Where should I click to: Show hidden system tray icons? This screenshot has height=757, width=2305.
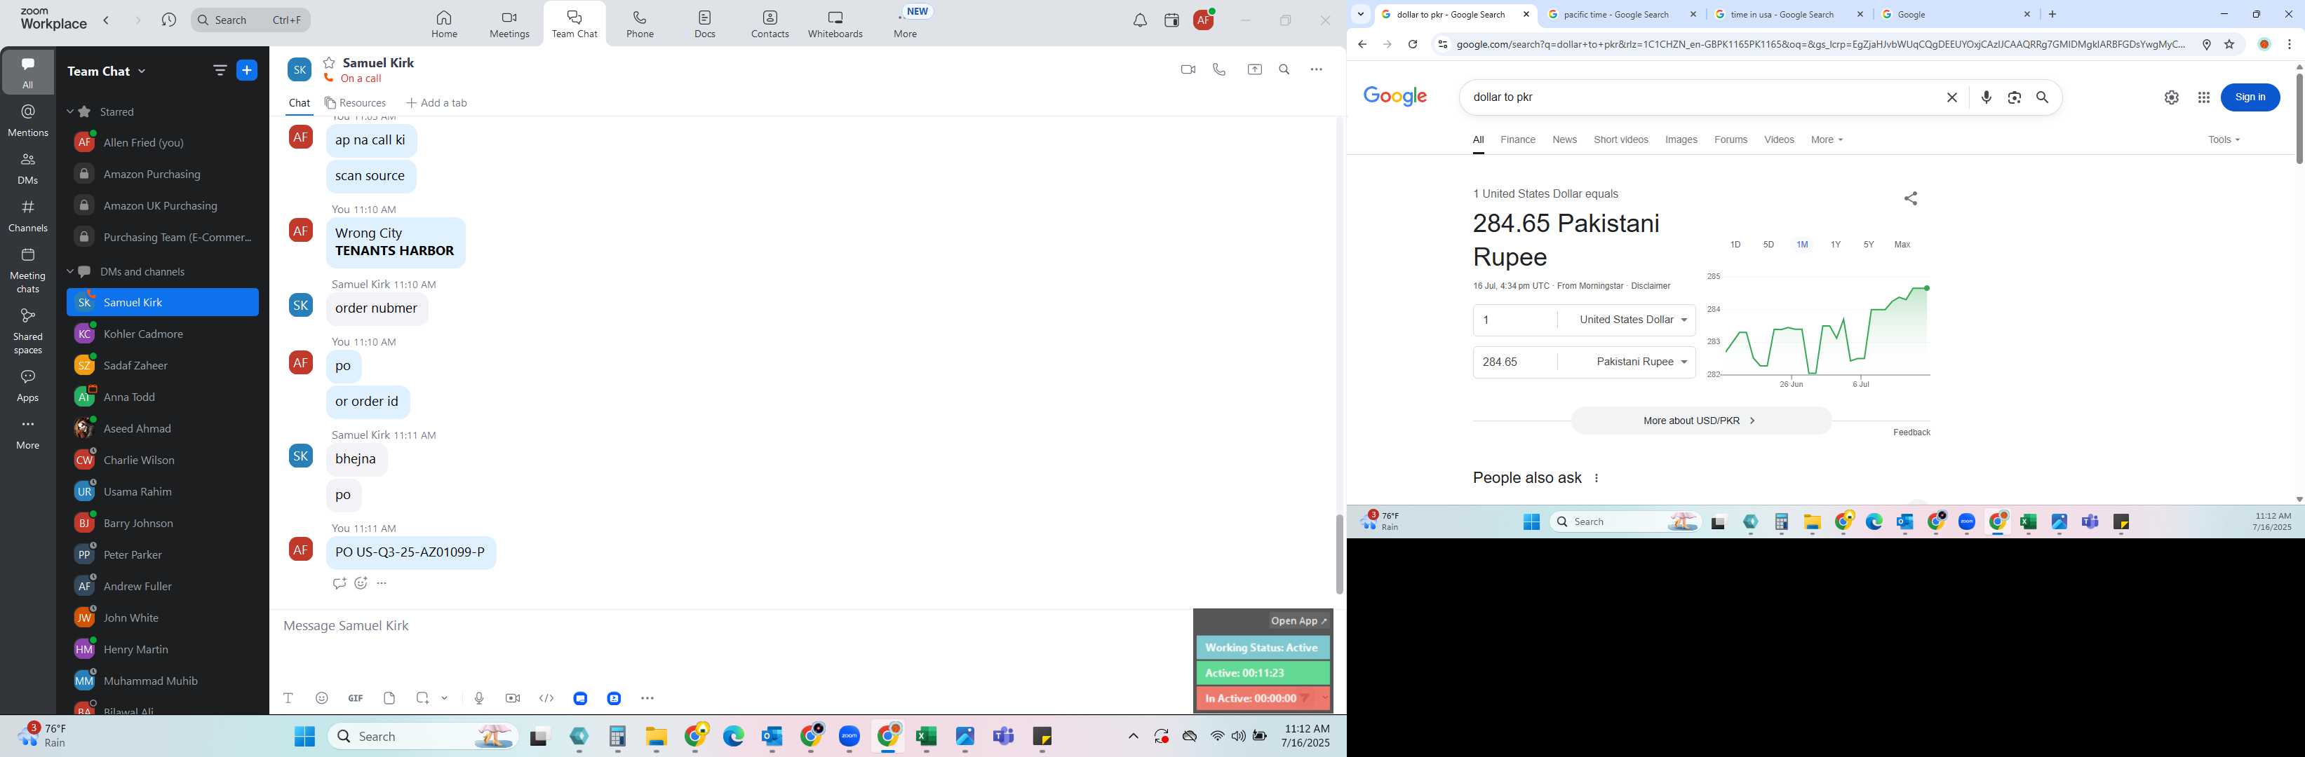click(x=1133, y=737)
